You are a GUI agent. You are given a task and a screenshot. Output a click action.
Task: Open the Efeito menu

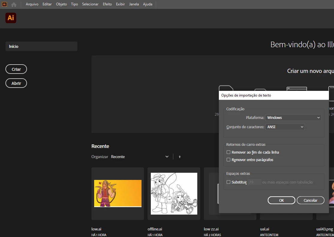coord(107,4)
